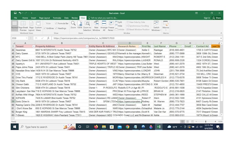Zoom to Selection

coord(87,26)
